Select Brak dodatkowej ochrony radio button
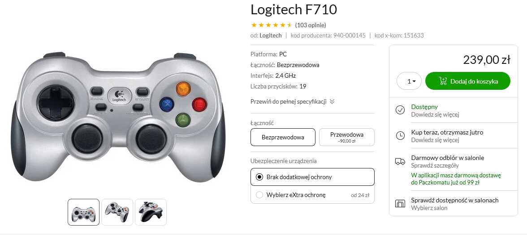The image size is (527, 235). pyautogui.click(x=259, y=177)
